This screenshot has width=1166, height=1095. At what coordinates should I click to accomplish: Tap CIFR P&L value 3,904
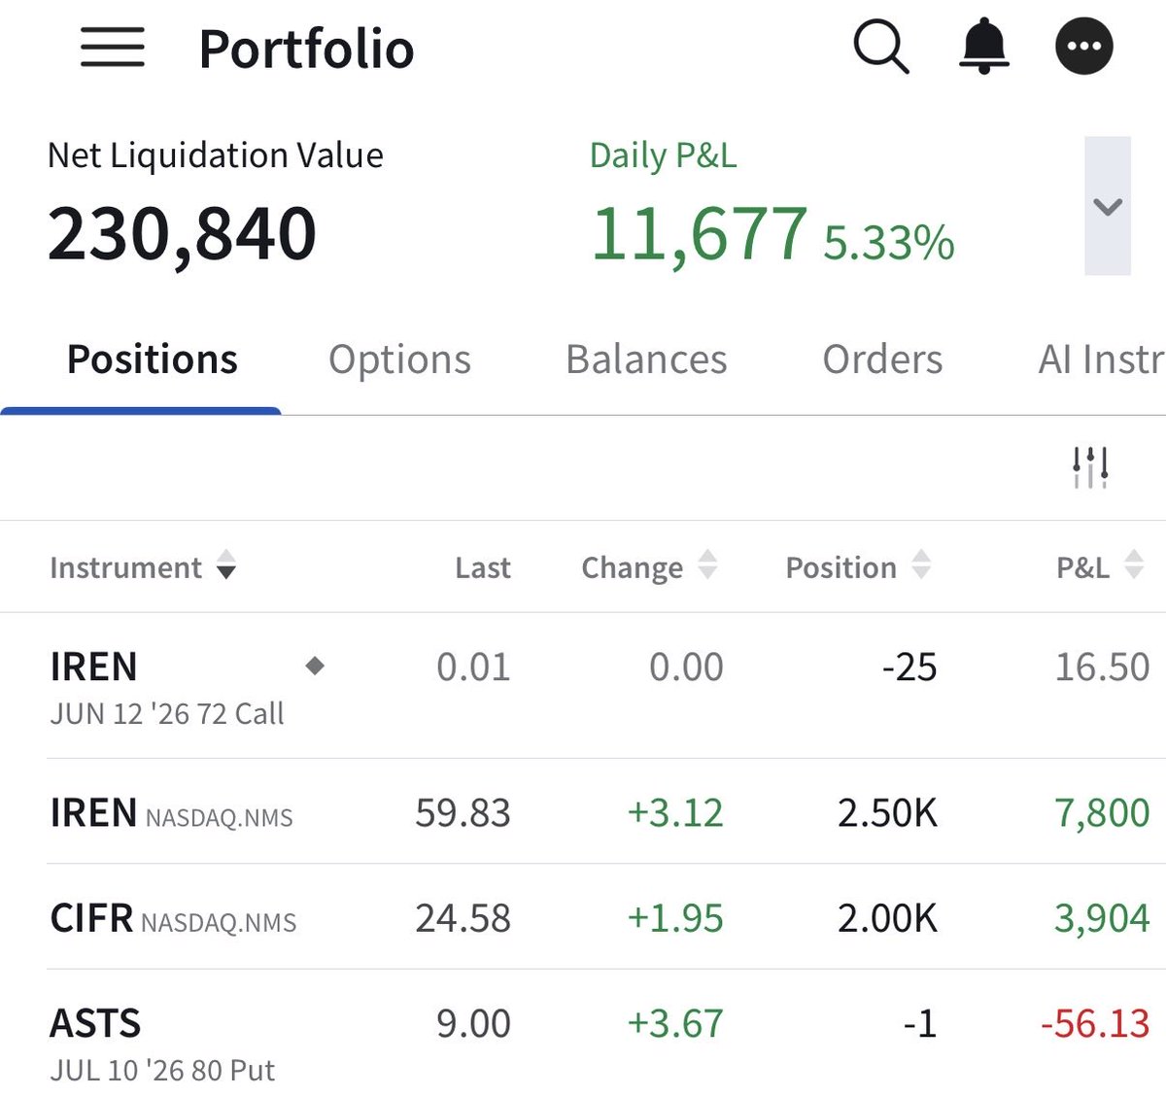tap(1102, 918)
